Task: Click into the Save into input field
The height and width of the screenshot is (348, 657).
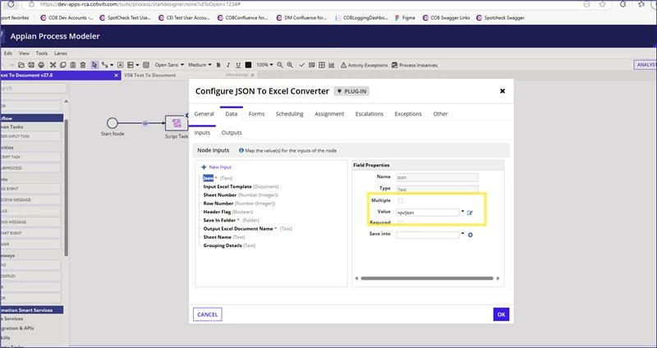Action: coord(427,235)
